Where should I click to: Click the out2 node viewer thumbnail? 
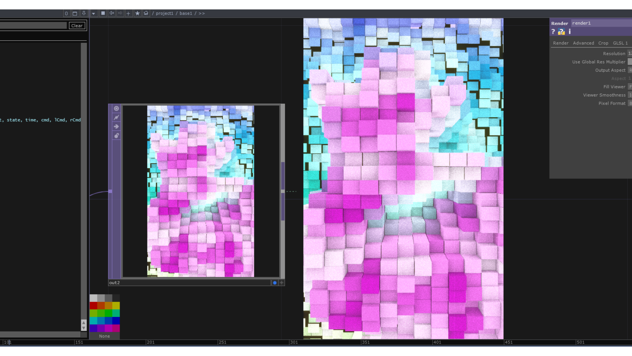[201, 191]
